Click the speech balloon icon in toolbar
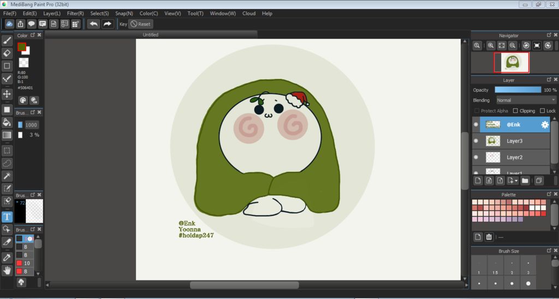 (31, 24)
